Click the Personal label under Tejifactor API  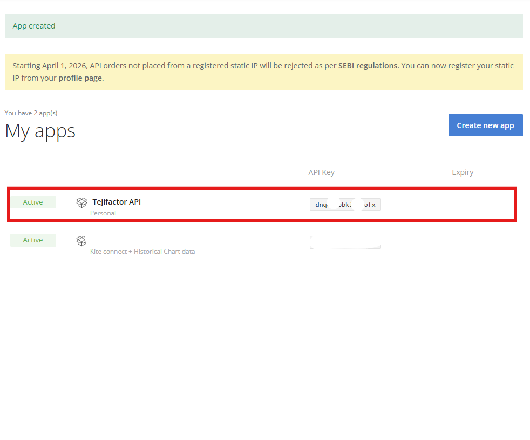pos(103,213)
